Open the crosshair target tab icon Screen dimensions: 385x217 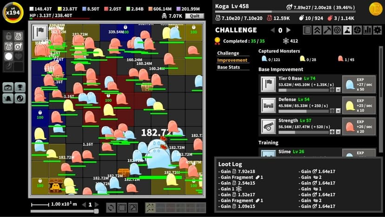tap(338, 30)
